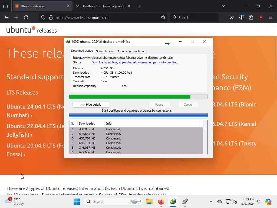Click the site security padlock icon
The height and width of the screenshot is (208, 277).
(x=51, y=17)
